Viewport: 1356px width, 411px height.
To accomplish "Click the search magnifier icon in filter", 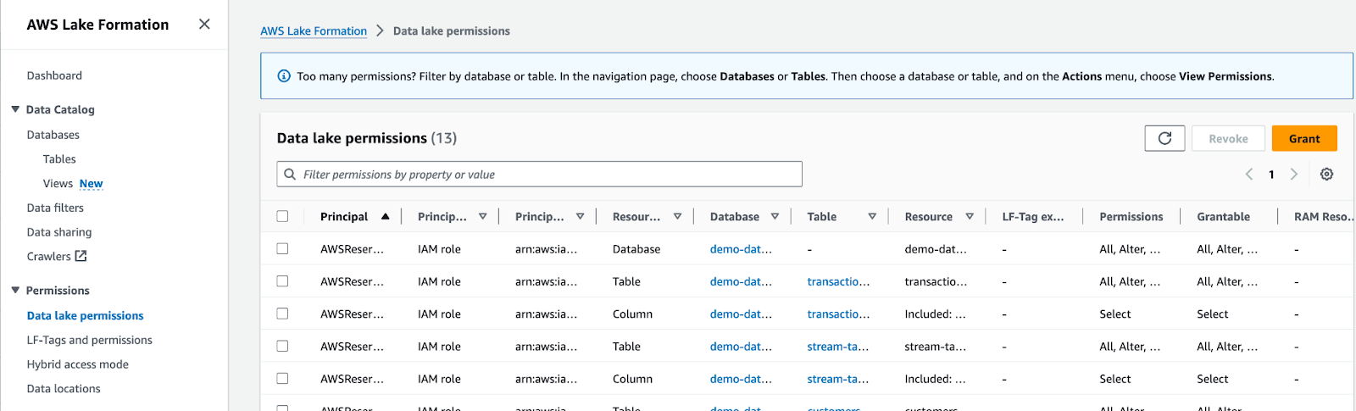I will point(290,174).
